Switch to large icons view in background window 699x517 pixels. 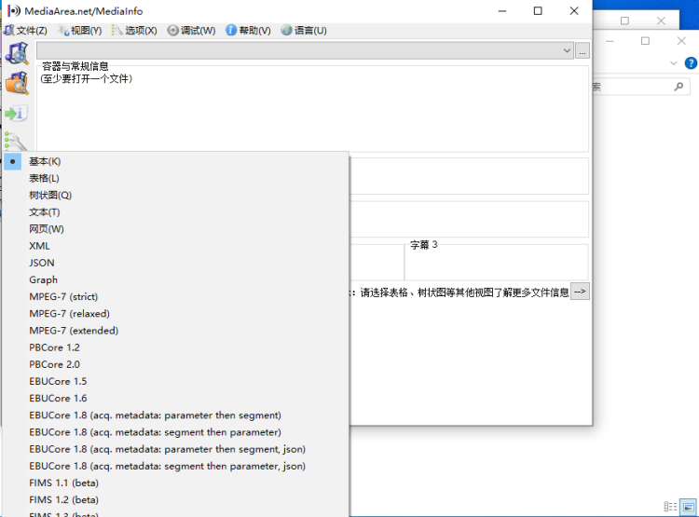[689, 507]
